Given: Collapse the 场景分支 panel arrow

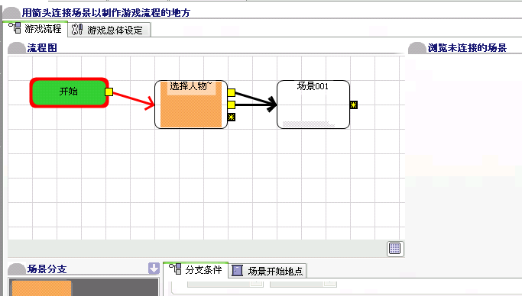Looking at the screenshot, I should (154, 269).
